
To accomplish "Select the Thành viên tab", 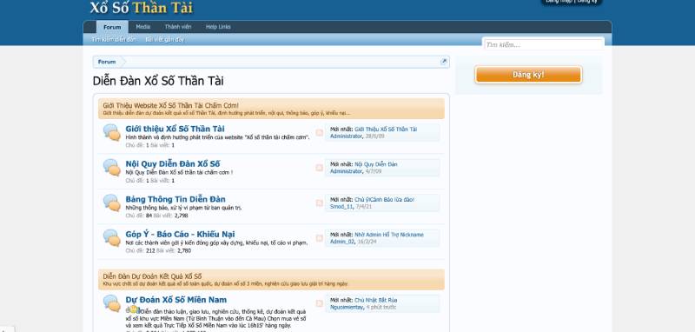I will coord(178,27).
